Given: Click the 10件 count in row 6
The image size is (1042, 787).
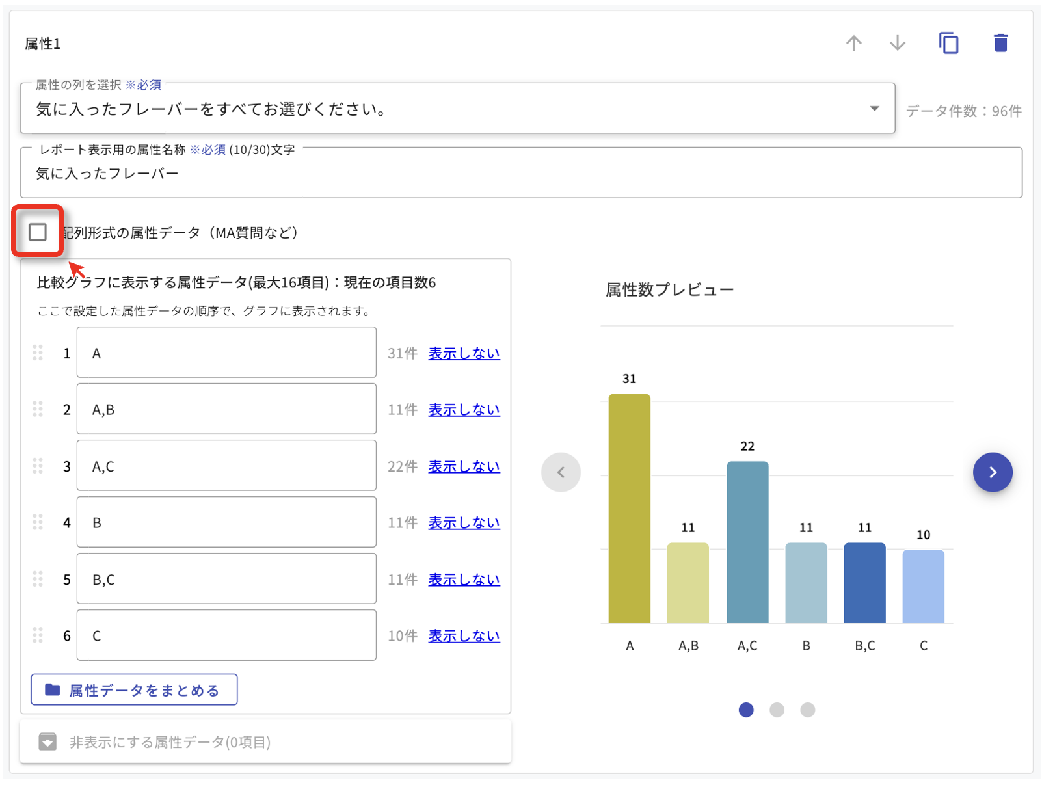Looking at the screenshot, I should (403, 636).
